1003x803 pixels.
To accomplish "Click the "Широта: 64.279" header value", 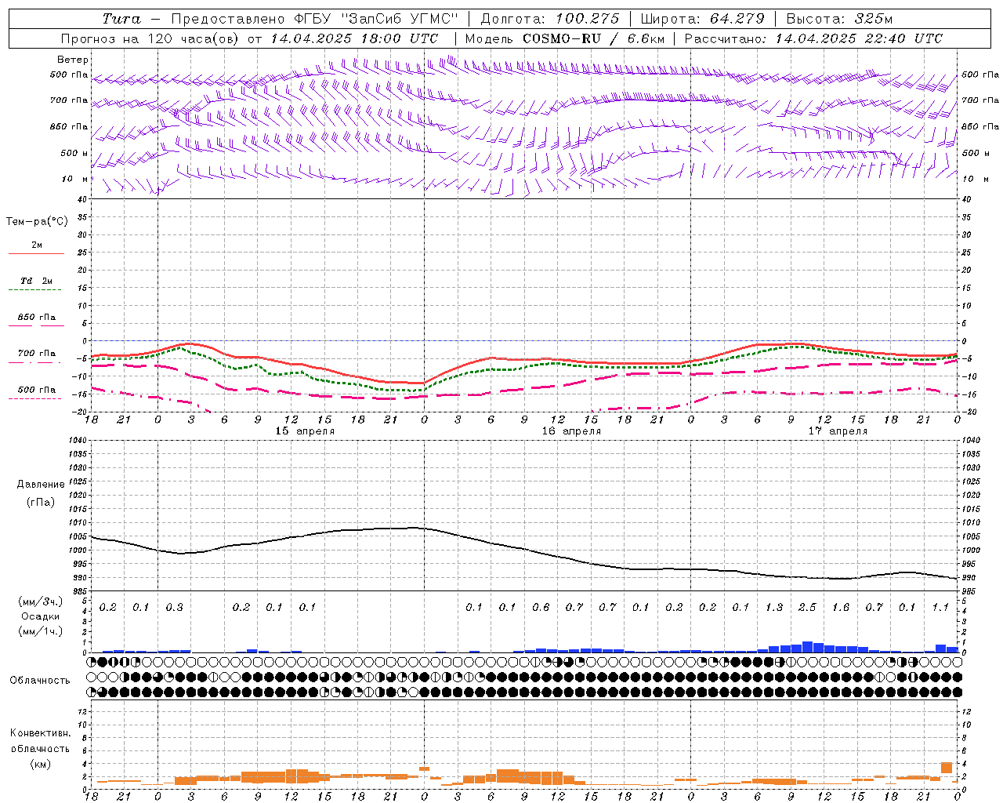I will click(x=702, y=19).
